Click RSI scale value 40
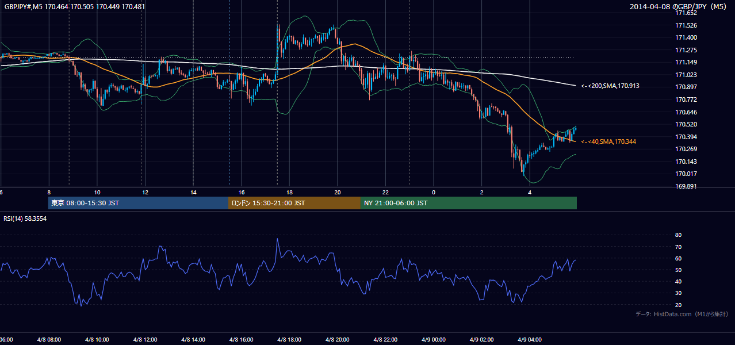 click(678, 281)
